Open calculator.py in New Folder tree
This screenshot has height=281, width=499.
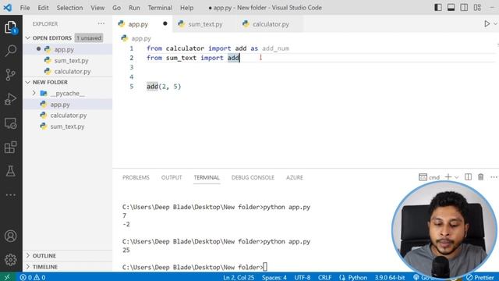click(68, 116)
